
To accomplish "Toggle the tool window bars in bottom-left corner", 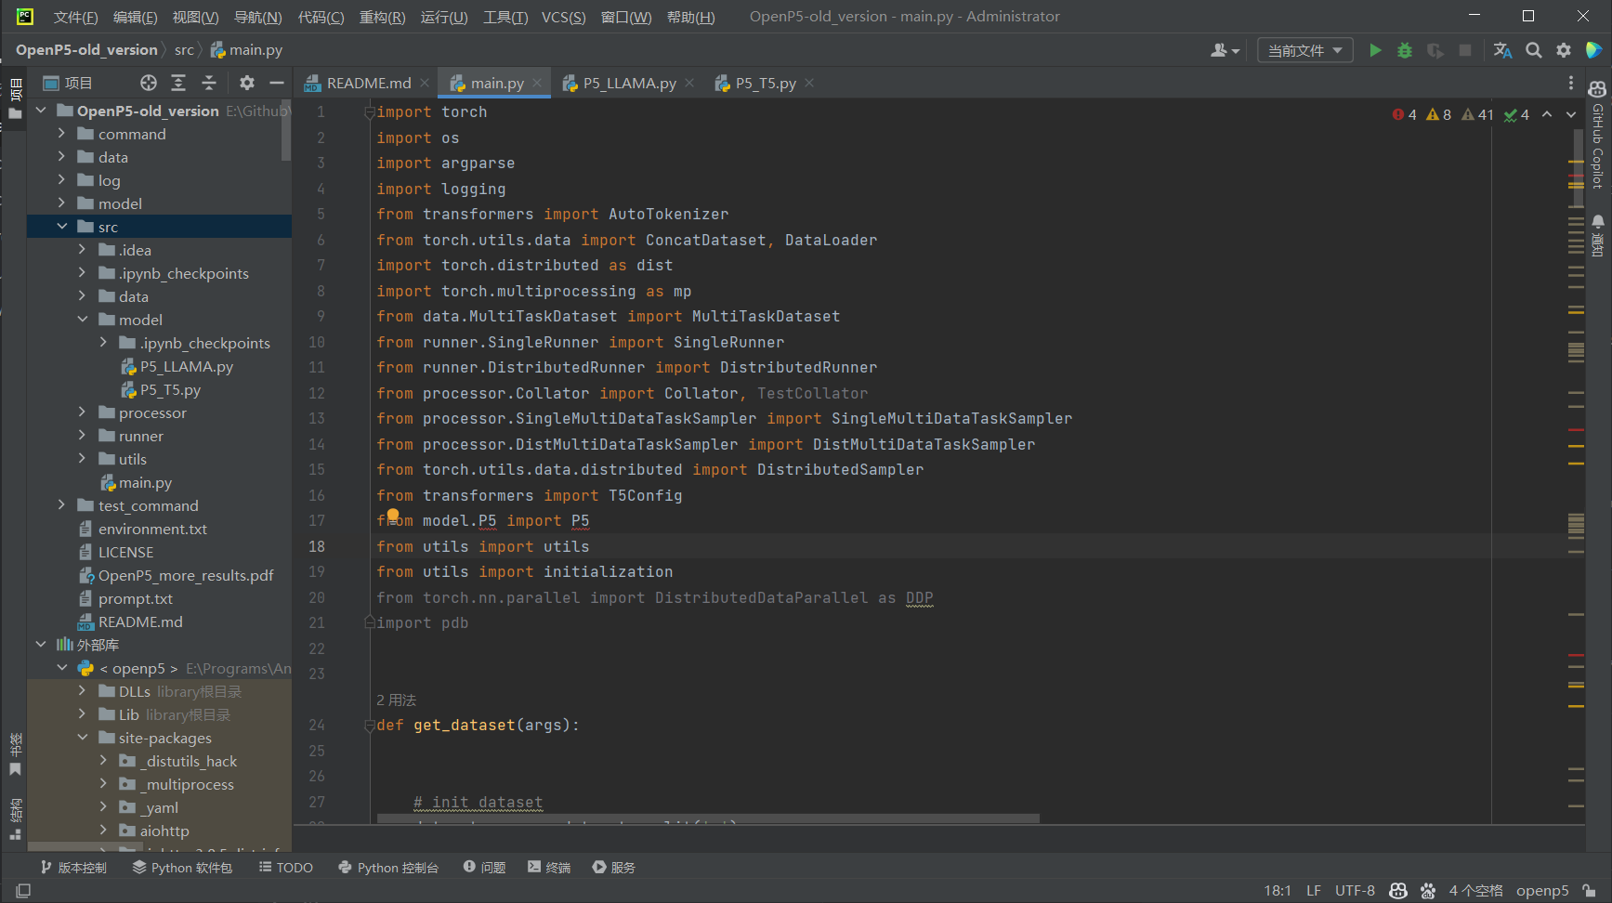I will tap(23, 891).
